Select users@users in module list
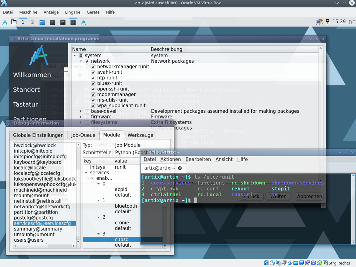 tap(44, 240)
